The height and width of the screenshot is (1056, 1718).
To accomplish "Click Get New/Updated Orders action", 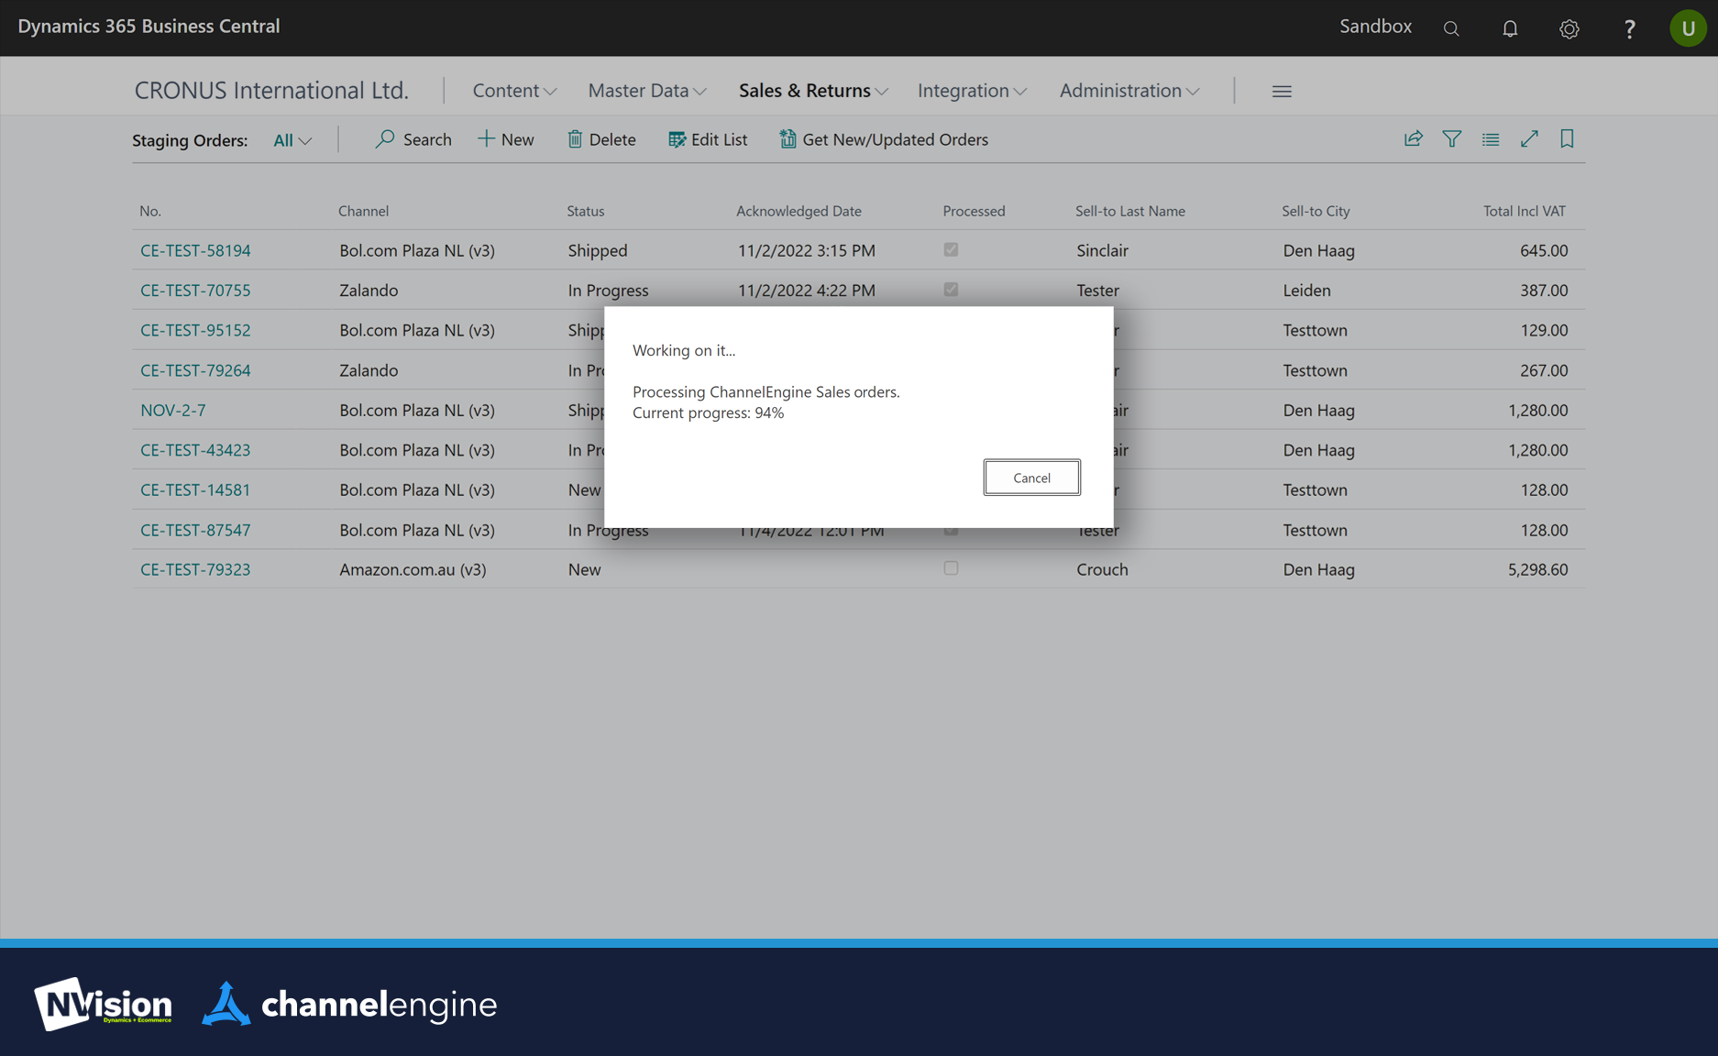I will 884,139.
